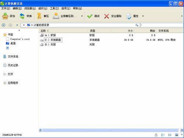
Task: Click the 计算机根目录 breadcrumb label
Action: click(x=41, y=25)
